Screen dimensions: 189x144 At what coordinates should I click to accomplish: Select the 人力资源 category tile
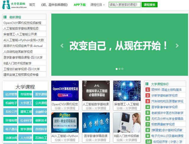click(25, 138)
